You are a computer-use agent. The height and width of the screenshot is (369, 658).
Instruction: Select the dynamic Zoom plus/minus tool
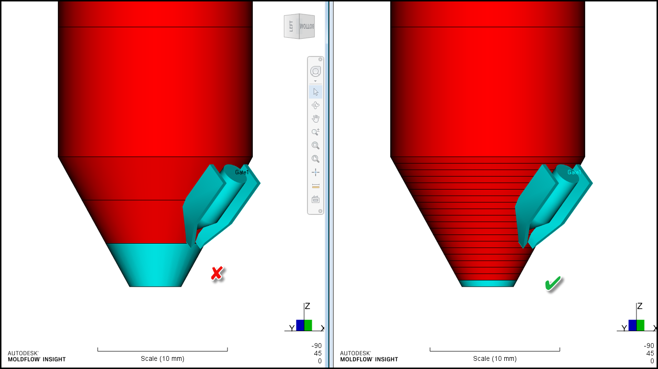316,132
